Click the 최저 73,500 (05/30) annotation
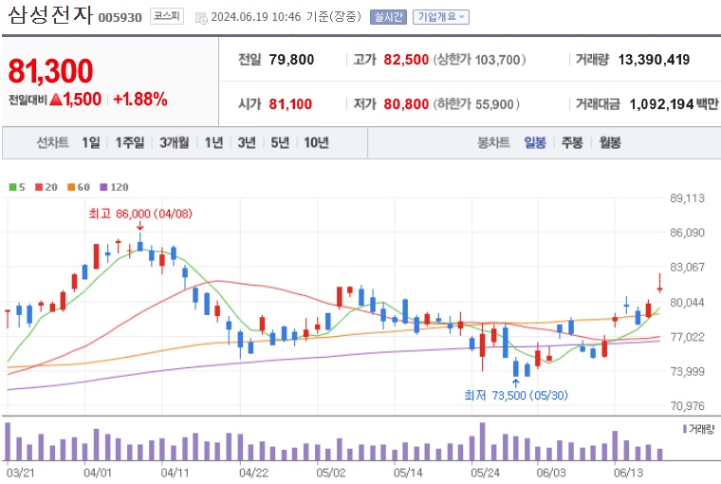Screen dimensions: 721x484 [516, 395]
